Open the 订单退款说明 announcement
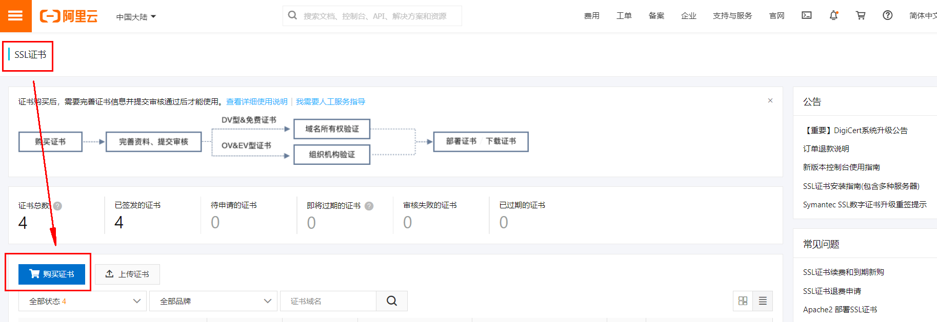 coord(826,149)
